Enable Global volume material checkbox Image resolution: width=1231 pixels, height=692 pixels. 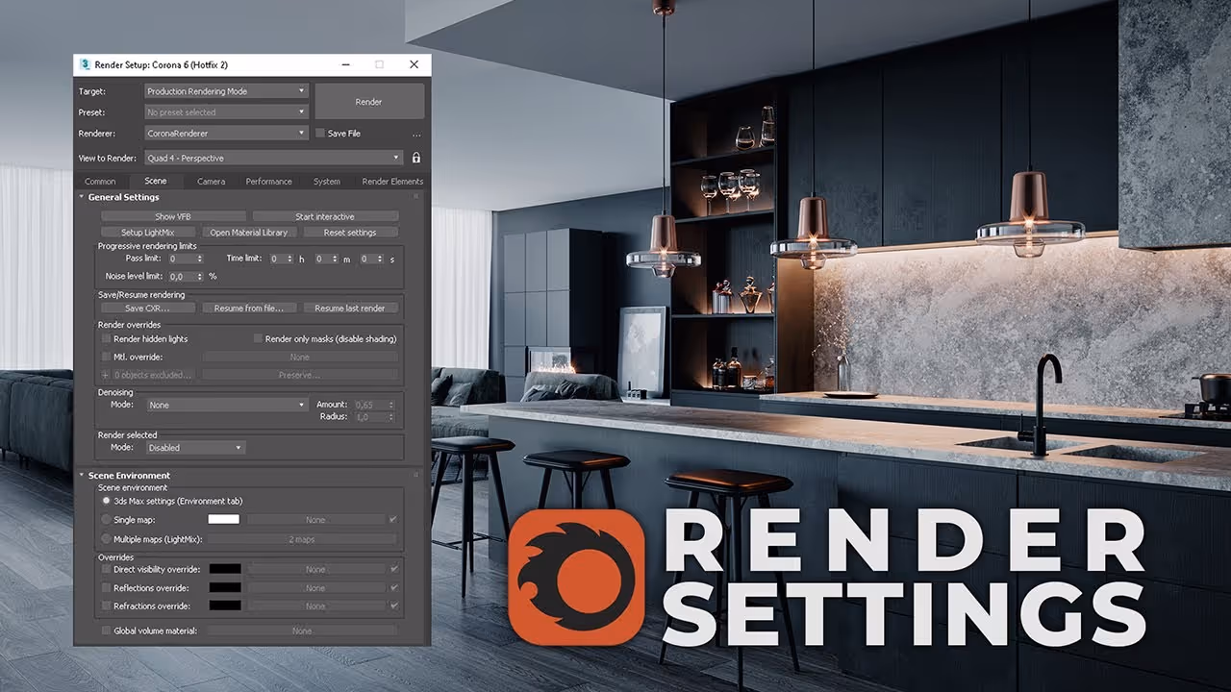[106, 630]
